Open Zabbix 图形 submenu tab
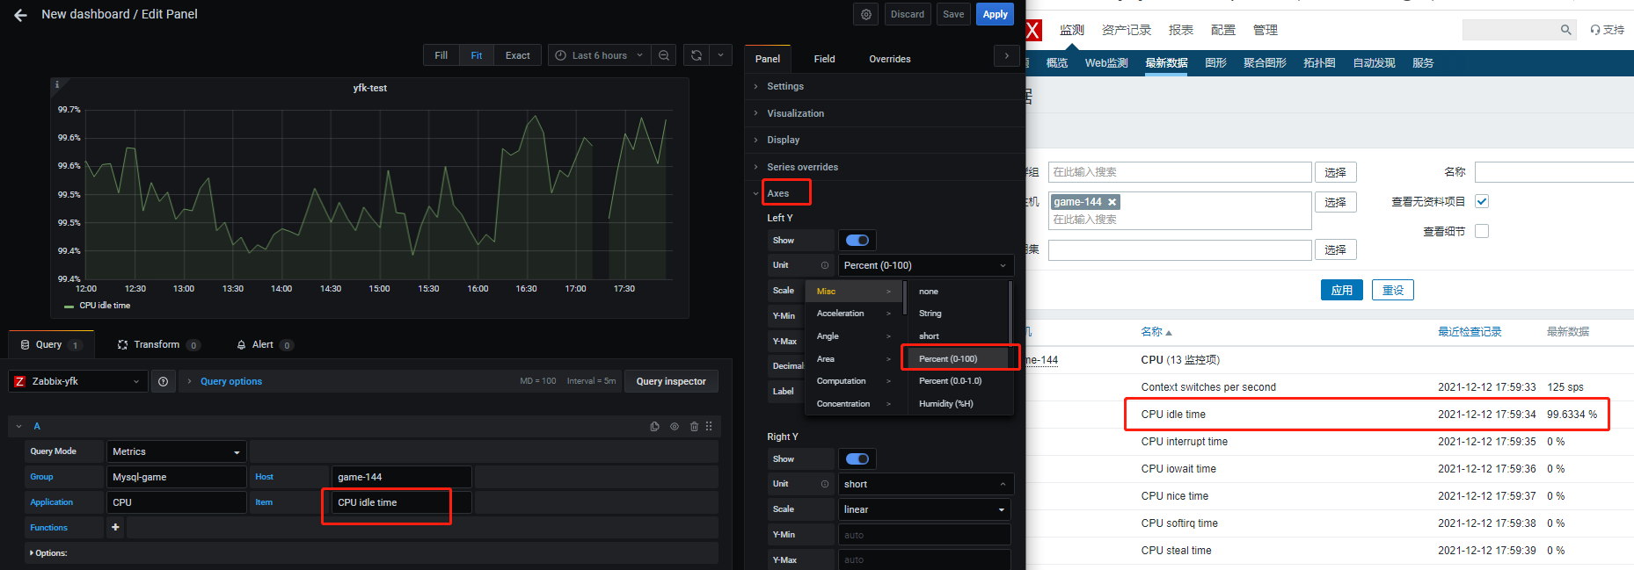The height and width of the screenshot is (570, 1634). tap(1215, 63)
